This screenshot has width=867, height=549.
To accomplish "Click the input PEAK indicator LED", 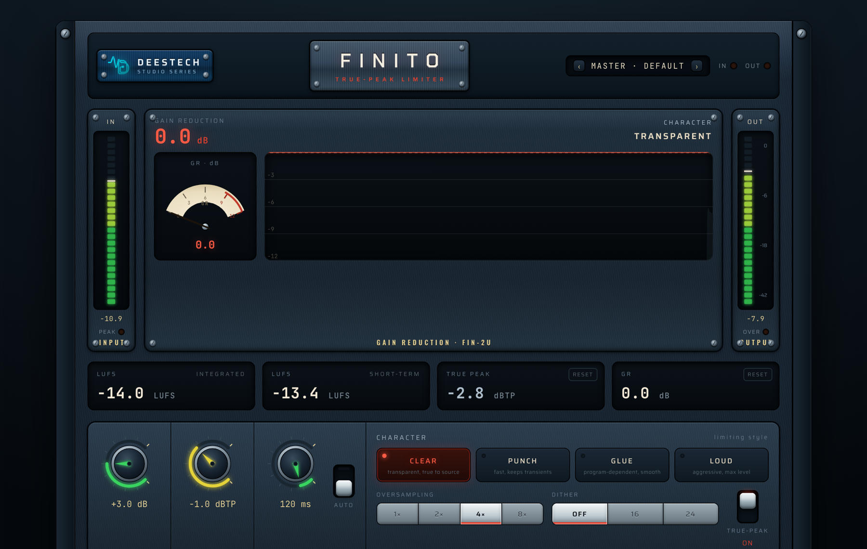I will (x=121, y=332).
